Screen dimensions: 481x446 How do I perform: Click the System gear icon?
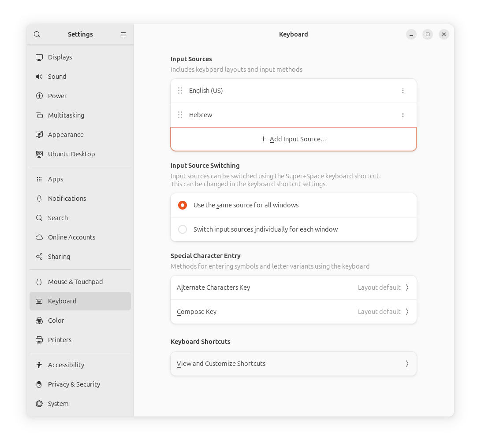click(39, 404)
